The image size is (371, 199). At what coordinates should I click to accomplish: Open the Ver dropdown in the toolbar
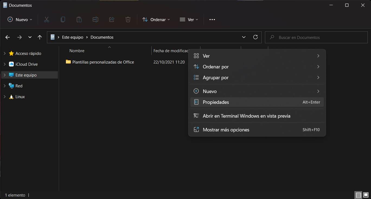click(x=189, y=19)
